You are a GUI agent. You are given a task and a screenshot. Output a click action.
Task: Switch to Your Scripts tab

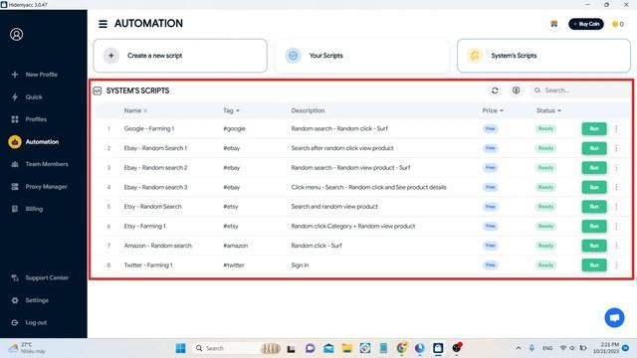point(362,56)
